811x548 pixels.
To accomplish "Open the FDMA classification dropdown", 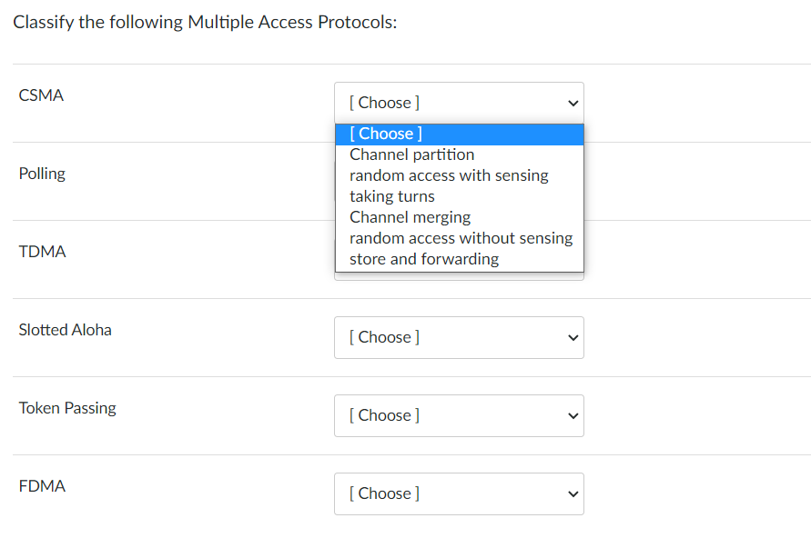I will pyautogui.click(x=459, y=493).
